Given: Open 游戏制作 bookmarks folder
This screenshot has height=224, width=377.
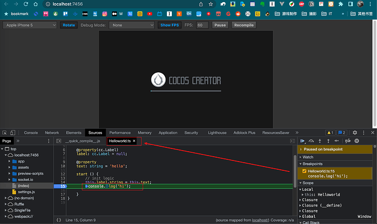Looking at the screenshot, I should point(286,14).
